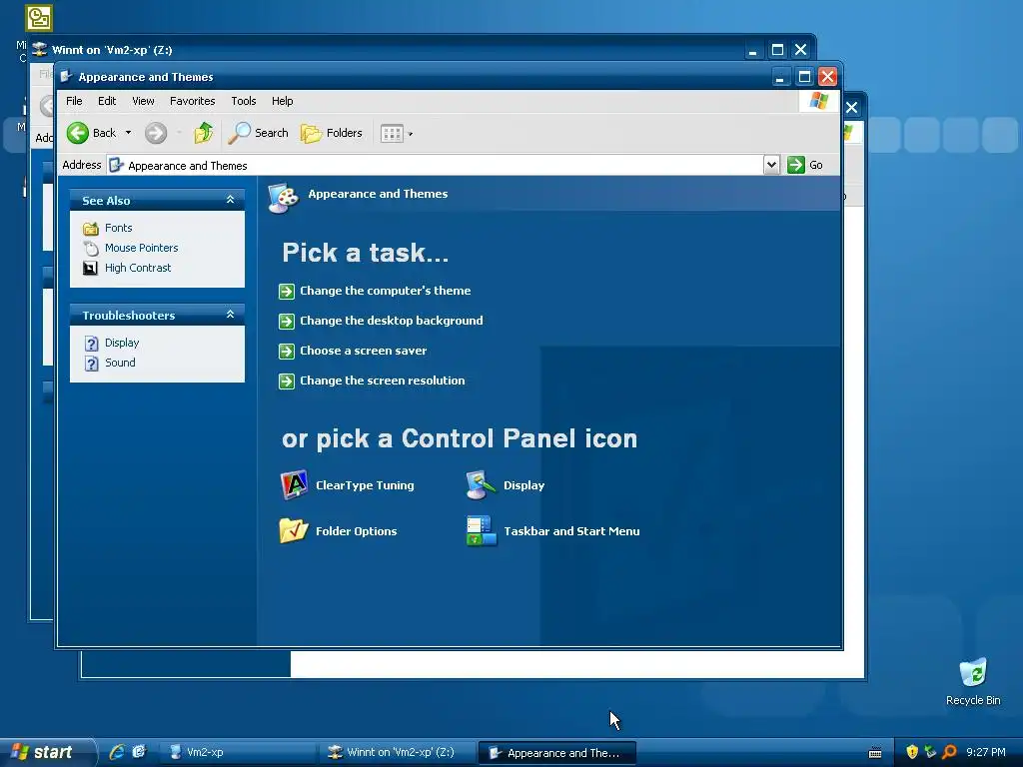Switch to Vm2-xp taskbar button
Image resolution: width=1023 pixels, height=767 pixels.
click(x=238, y=752)
